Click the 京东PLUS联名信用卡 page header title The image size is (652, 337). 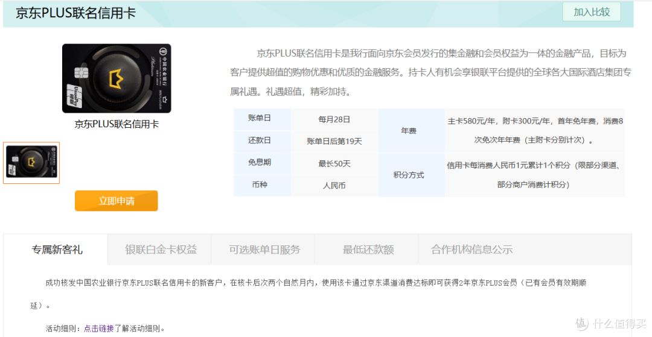click(x=75, y=13)
